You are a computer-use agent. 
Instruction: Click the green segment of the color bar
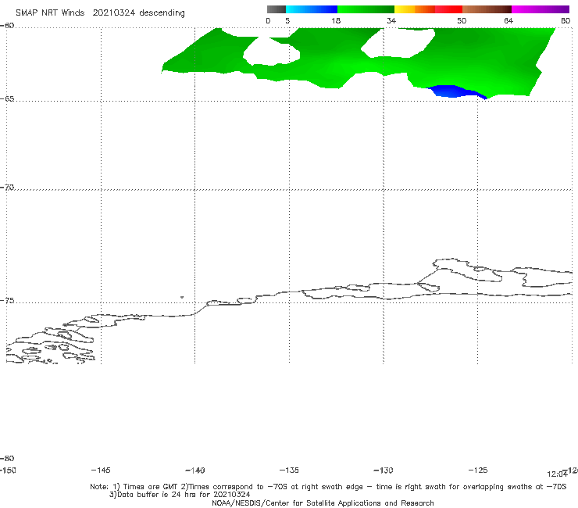(366, 9)
